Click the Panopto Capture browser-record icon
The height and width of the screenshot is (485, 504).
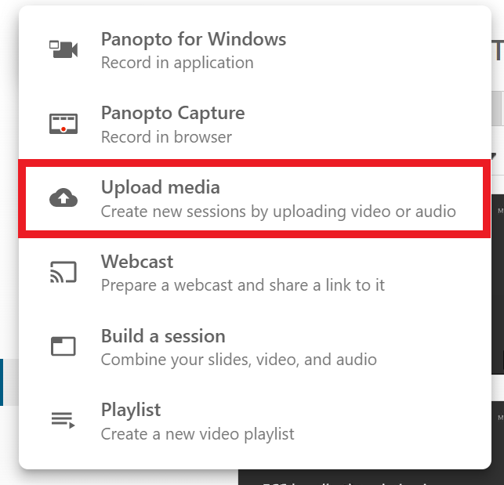(63, 124)
